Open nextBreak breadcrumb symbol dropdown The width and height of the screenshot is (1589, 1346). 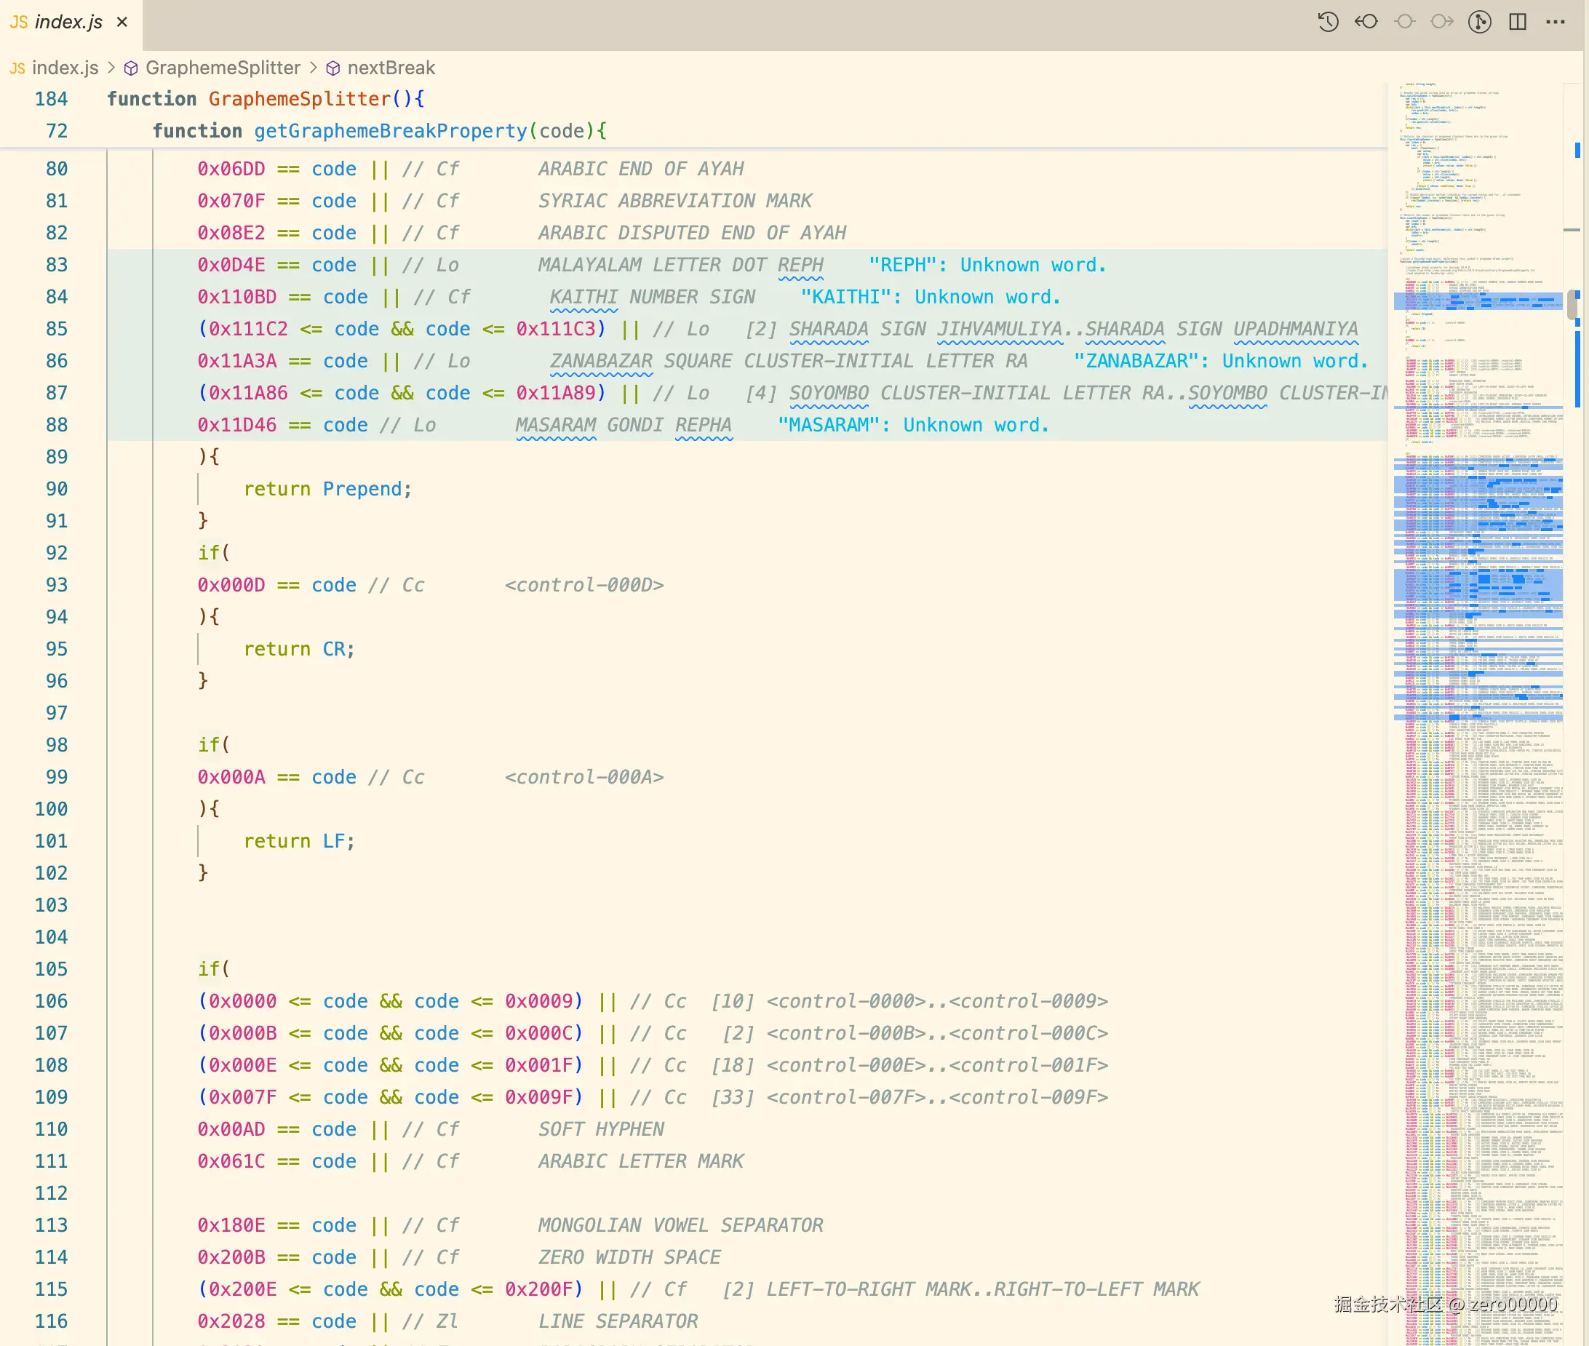click(x=391, y=68)
